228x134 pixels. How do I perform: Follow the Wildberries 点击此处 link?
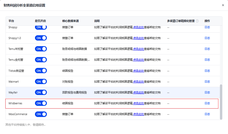pyautogui.click(x=138, y=103)
